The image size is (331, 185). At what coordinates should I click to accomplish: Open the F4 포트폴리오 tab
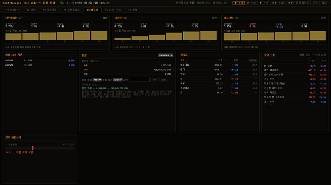tap(71, 10)
